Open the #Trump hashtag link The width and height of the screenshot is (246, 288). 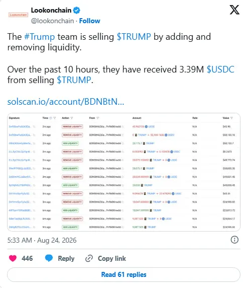pyautogui.click(x=40, y=37)
